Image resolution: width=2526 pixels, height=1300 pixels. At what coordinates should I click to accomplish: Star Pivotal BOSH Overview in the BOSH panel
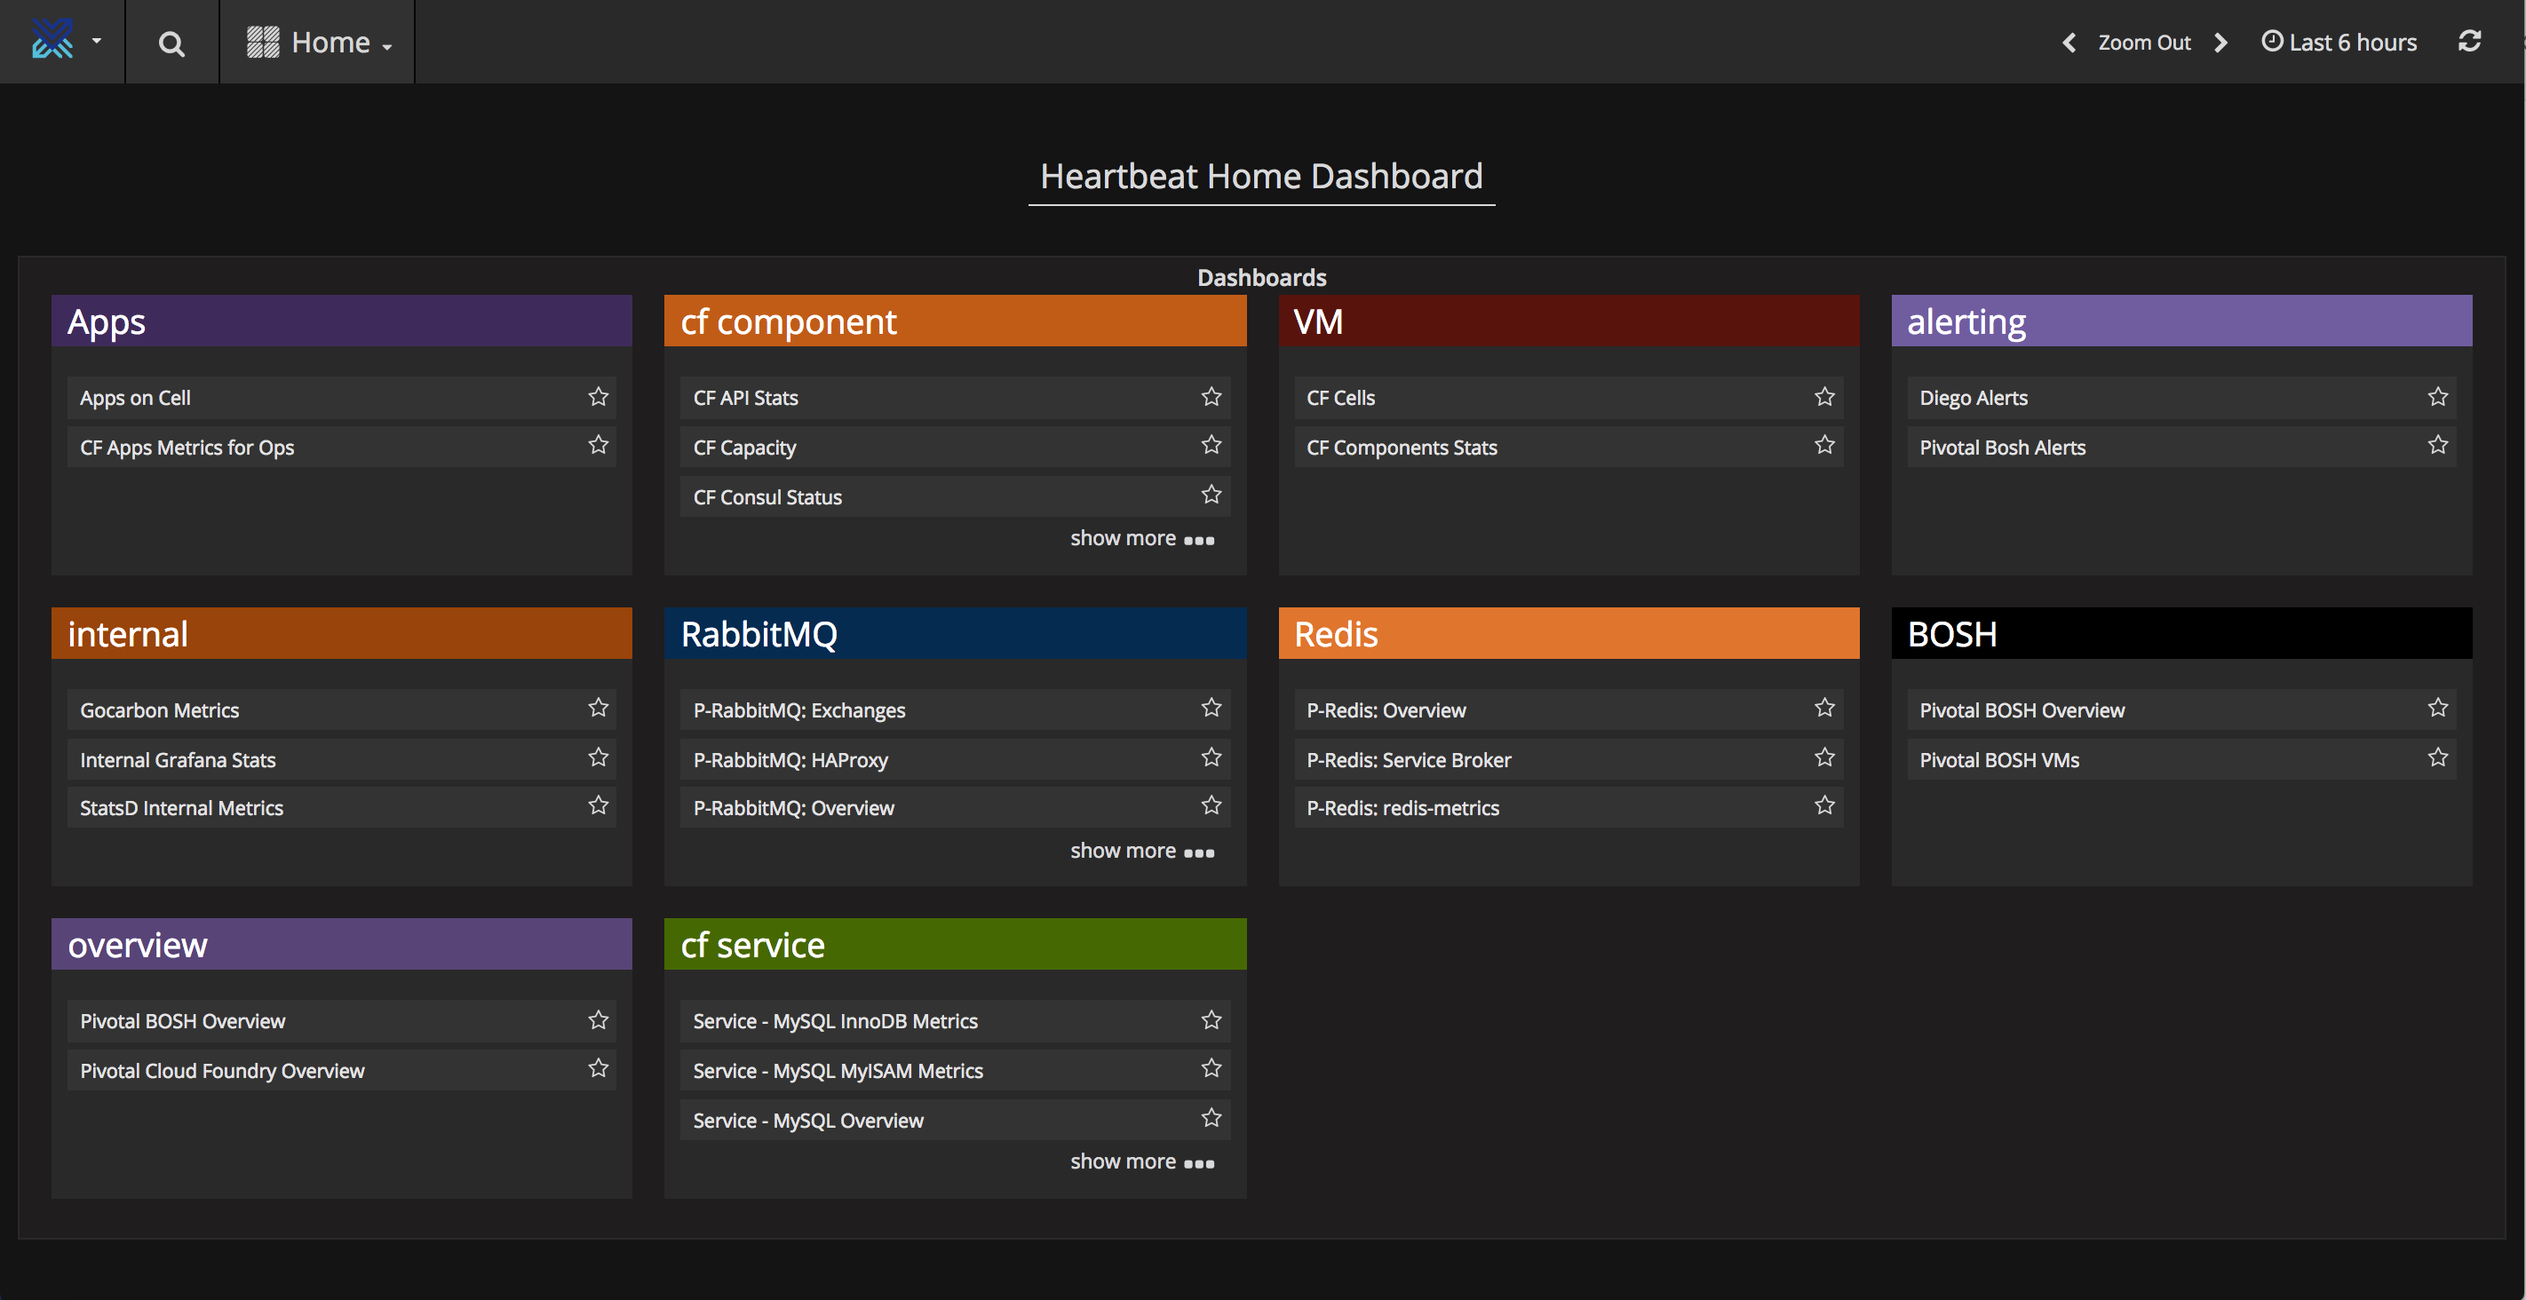2439,708
